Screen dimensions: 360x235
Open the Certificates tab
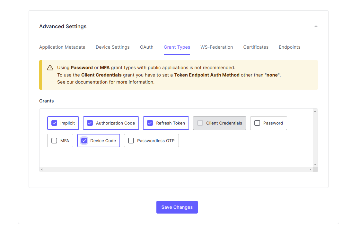pyautogui.click(x=256, y=47)
